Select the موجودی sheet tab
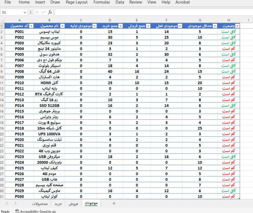This screenshot has height=213, width=253. (x=91, y=203)
